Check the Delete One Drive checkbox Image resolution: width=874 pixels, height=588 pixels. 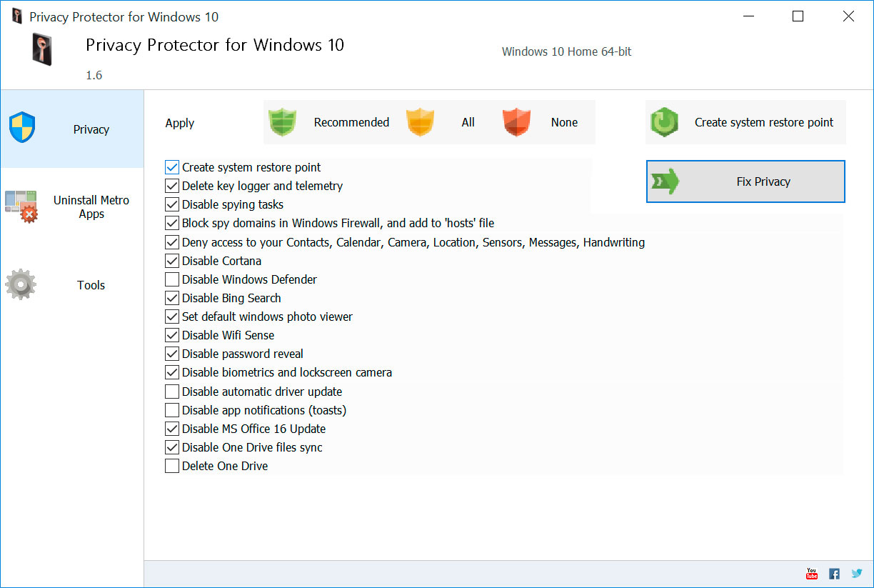[x=172, y=466]
